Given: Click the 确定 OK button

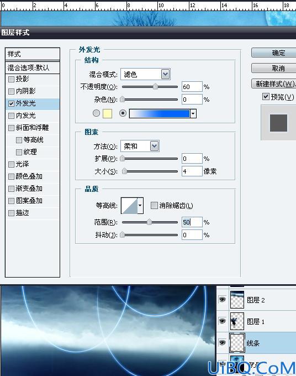Looking at the screenshot, I should tap(274, 53).
